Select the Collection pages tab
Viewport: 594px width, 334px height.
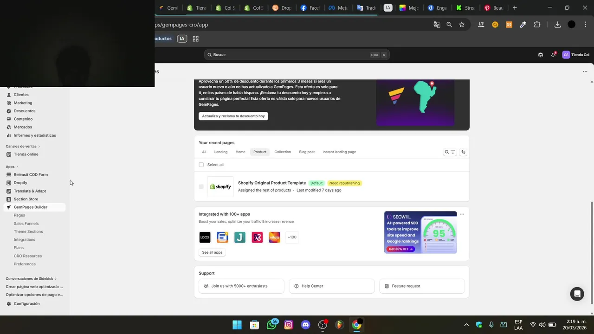click(x=283, y=152)
